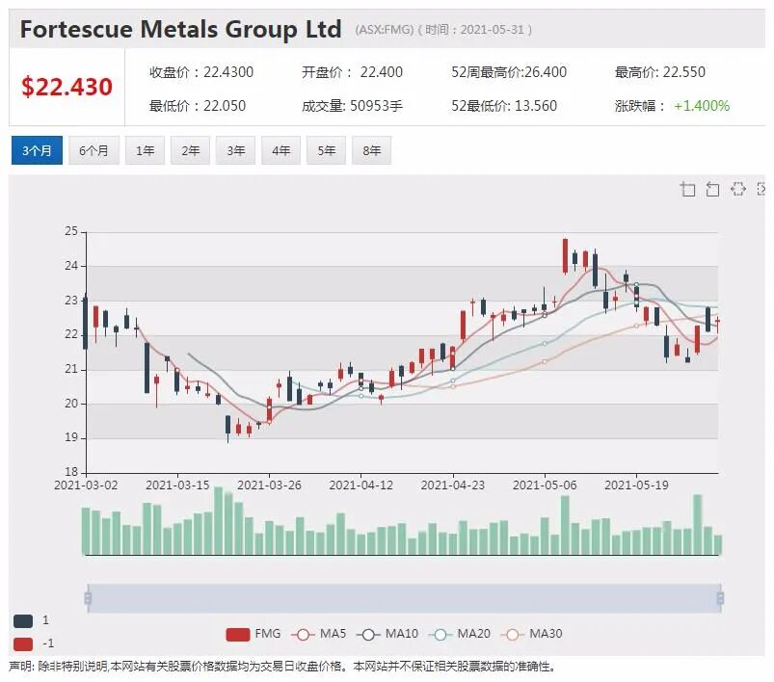This screenshot has width=774, height=682.
Task: Click the 开盘价 22.400 value
Action: pyautogui.click(x=353, y=72)
